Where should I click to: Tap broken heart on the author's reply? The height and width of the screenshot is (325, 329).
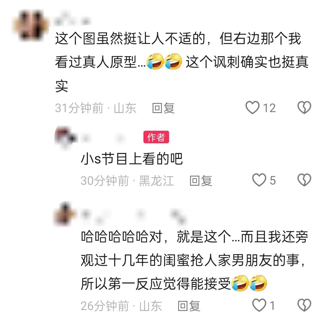coord(304,180)
